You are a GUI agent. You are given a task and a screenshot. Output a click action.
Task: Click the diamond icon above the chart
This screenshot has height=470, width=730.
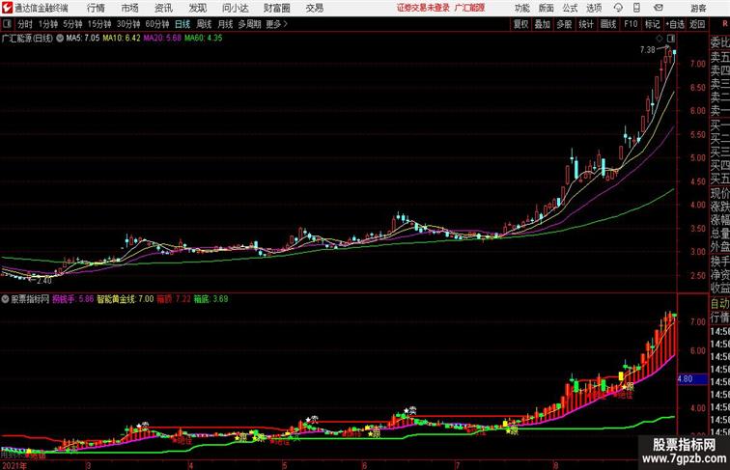[660, 39]
